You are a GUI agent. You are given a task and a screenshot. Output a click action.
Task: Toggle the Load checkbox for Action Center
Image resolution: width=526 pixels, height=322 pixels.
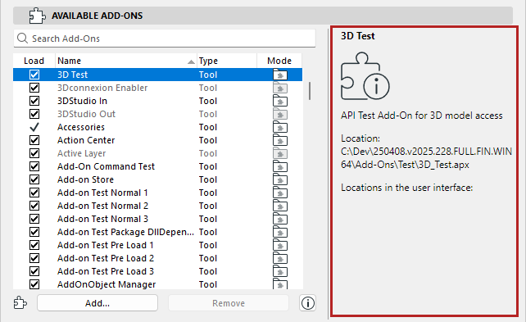pos(34,140)
